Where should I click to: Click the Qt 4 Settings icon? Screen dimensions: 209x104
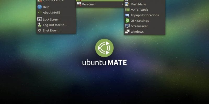(x=127, y=21)
